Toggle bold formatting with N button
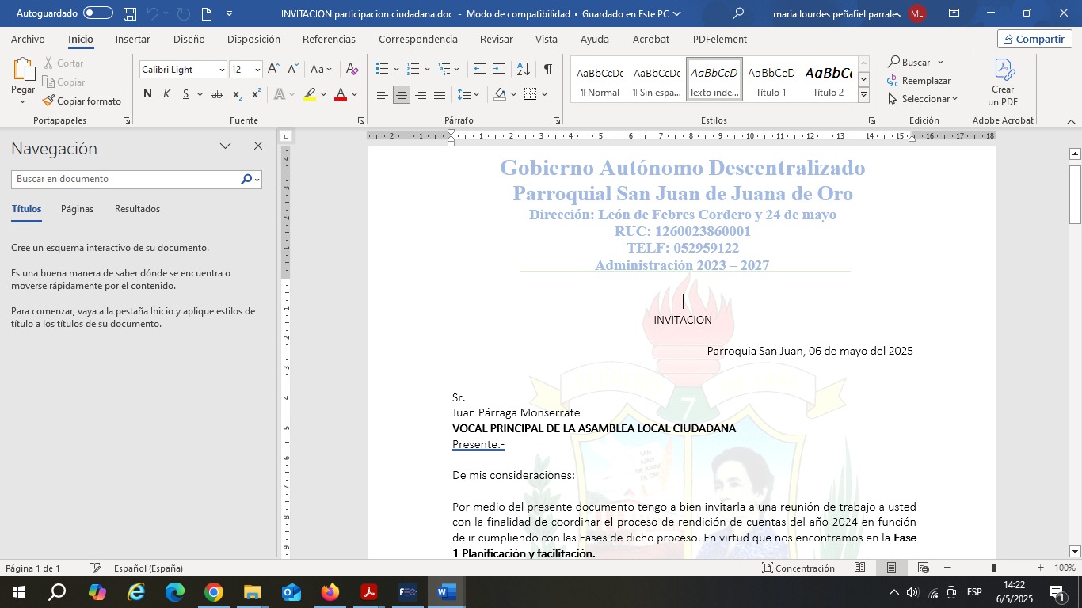 (147, 94)
